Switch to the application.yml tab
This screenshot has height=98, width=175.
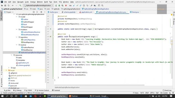tap(87, 12)
